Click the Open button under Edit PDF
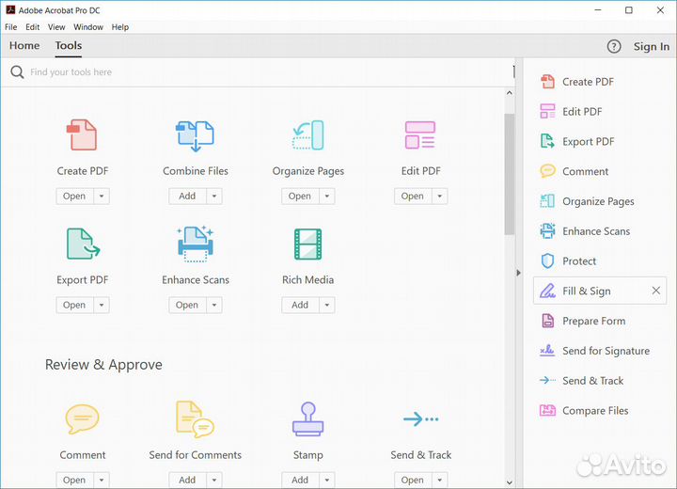677x489 pixels. point(413,197)
